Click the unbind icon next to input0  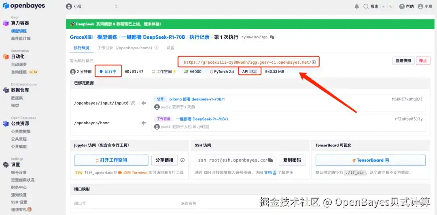pyautogui.click(x=133, y=103)
